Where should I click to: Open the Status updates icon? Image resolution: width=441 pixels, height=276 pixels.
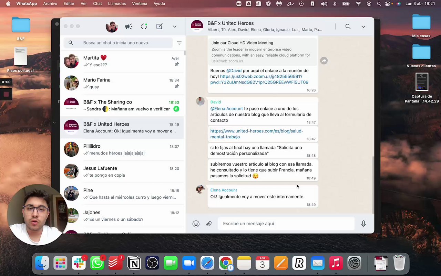pos(144,27)
